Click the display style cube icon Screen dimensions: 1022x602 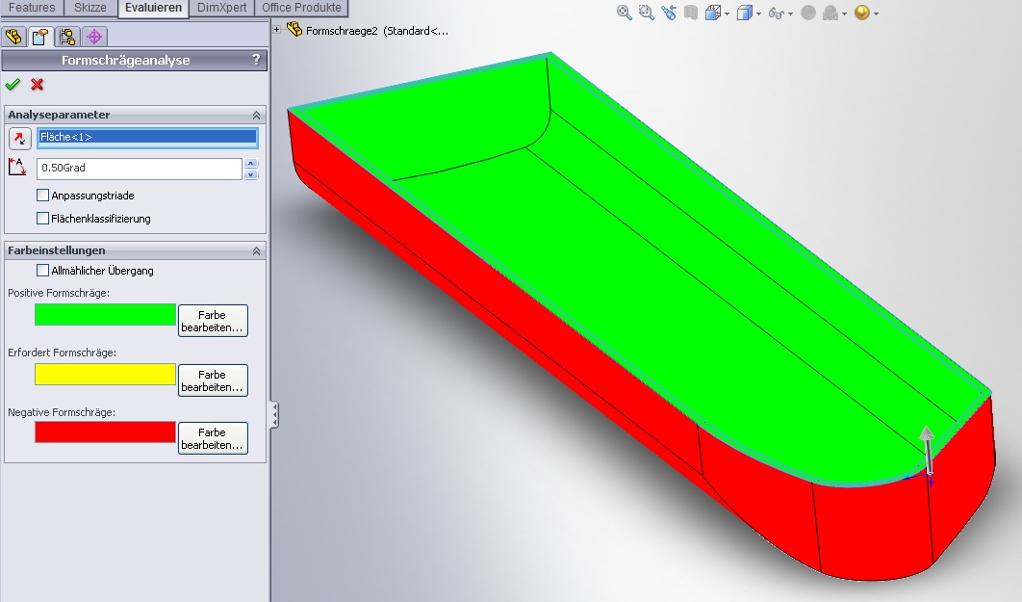(744, 13)
